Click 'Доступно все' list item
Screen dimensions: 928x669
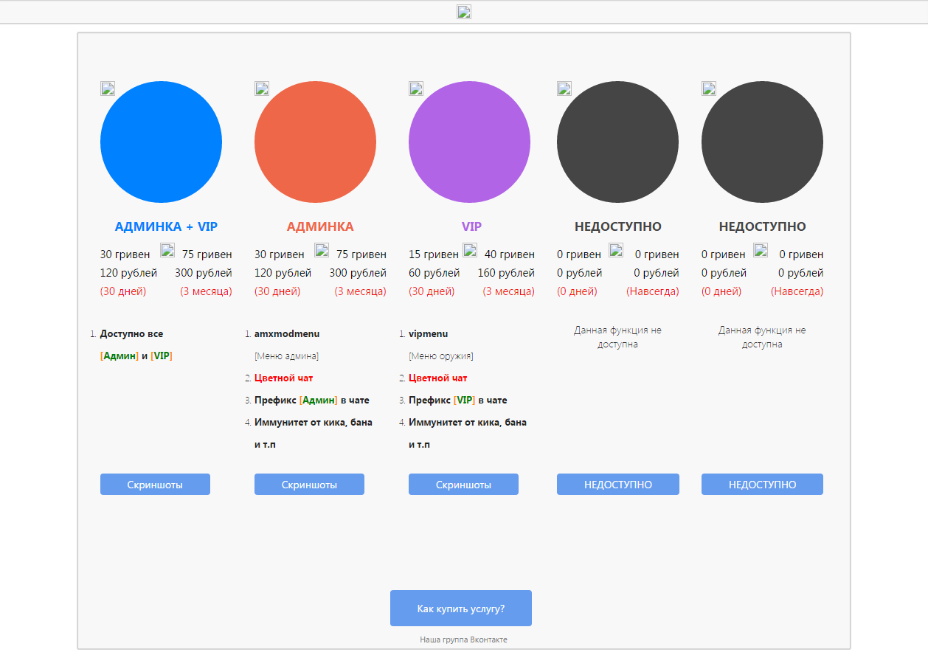[x=131, y=333]
